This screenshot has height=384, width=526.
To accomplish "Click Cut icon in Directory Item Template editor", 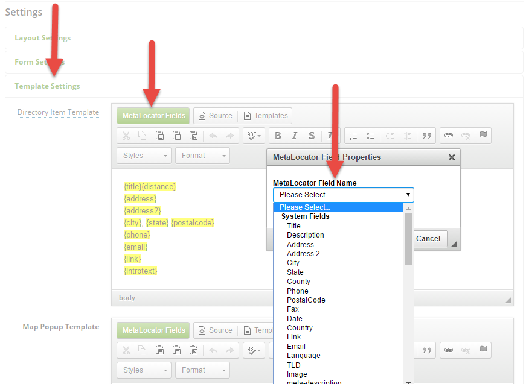I will coord(126,136).
